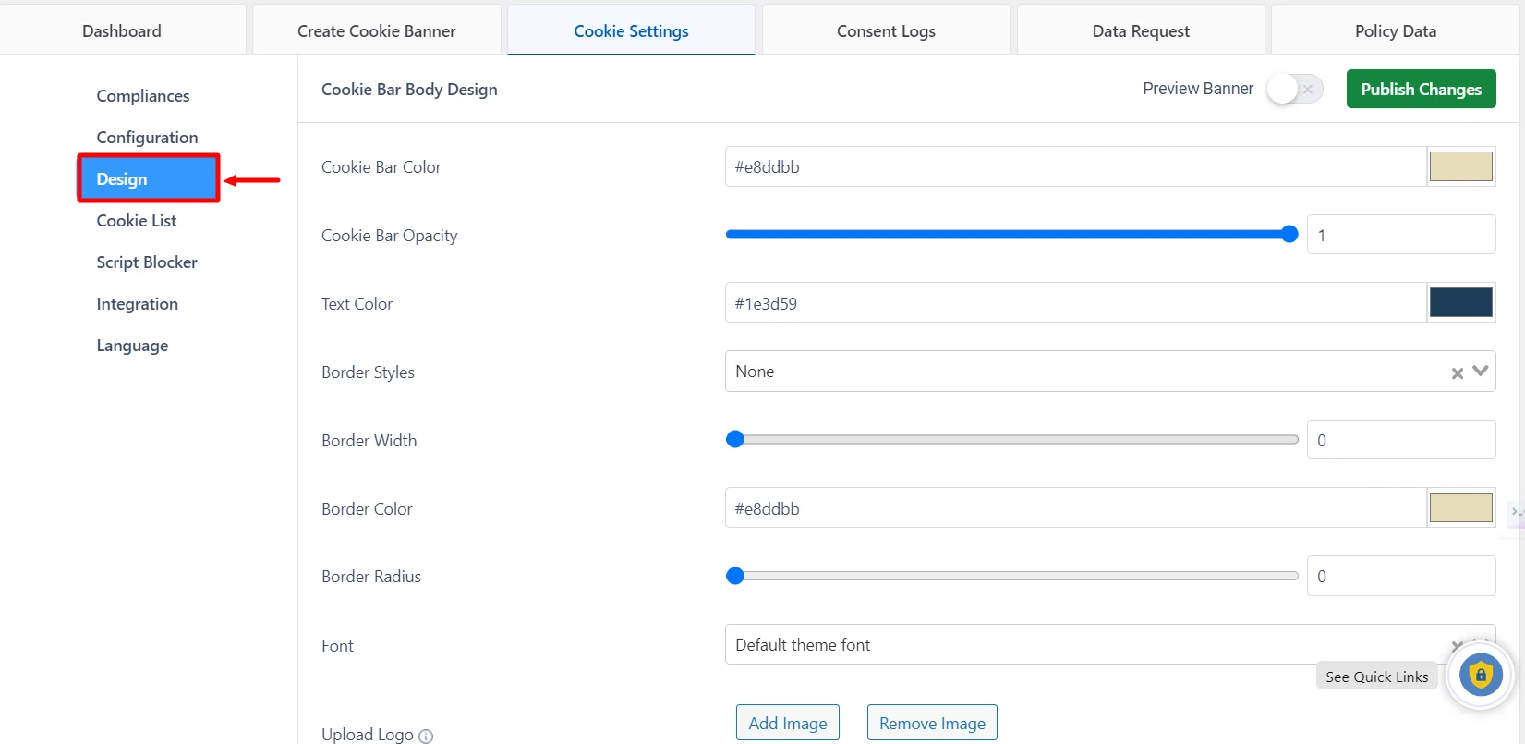Open the Cookie Bar Color swatch
Image resolution: width=1525 pixels, height=744 pixels.
pos(1461,166)
